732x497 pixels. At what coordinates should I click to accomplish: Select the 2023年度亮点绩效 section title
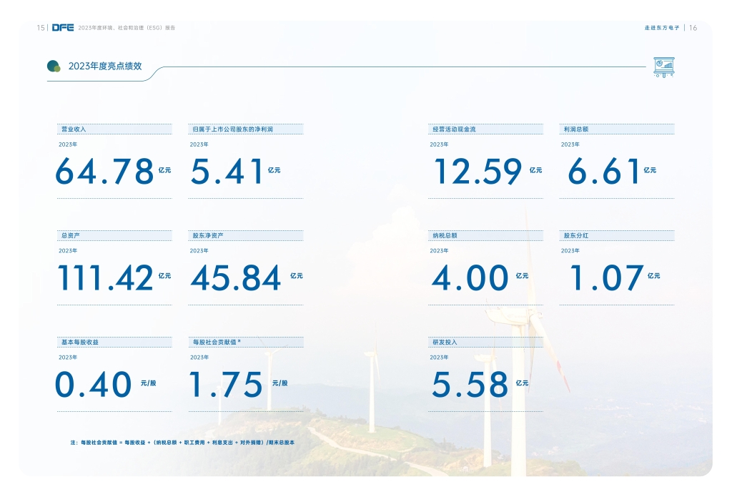click(105, 67)
